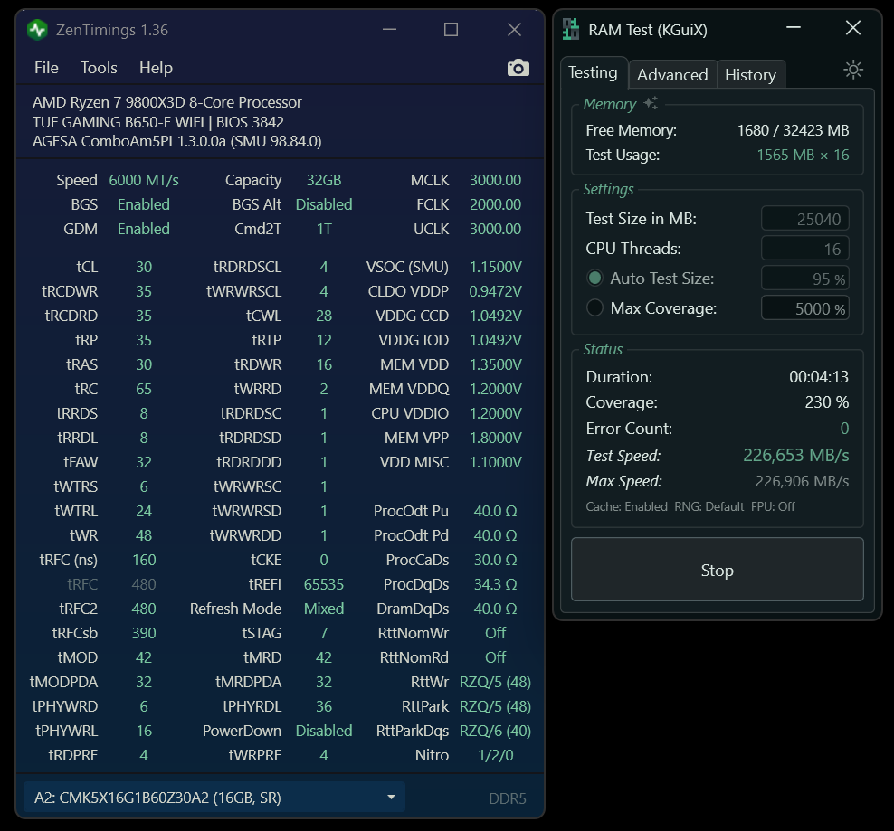This screenshot has height=831, width=894.
Task: Click the Max Speed value 226,906 MB/s
Action: (x=802, y=481)
